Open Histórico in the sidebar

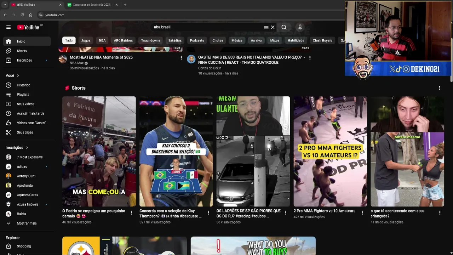(x=27, y=85)
